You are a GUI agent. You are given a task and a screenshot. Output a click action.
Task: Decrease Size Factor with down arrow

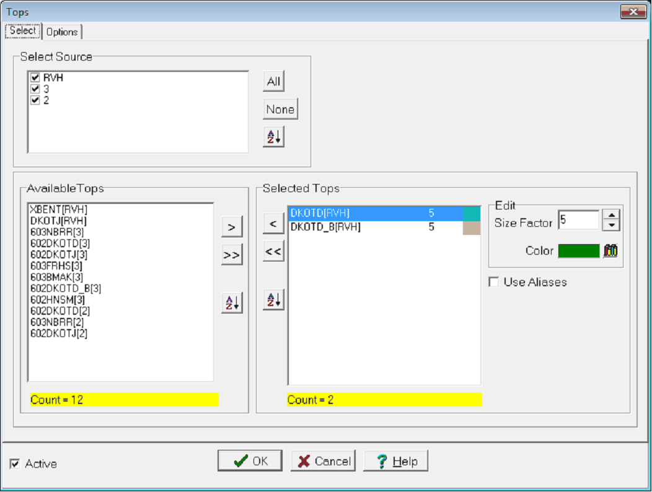[611, 225]
